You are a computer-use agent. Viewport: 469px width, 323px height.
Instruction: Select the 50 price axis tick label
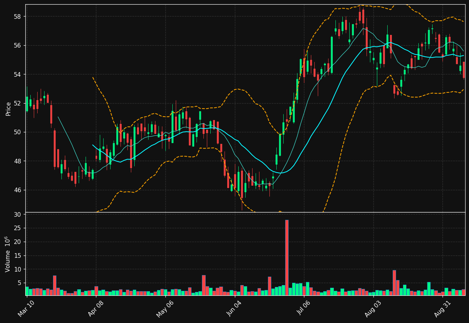(18, 132)
